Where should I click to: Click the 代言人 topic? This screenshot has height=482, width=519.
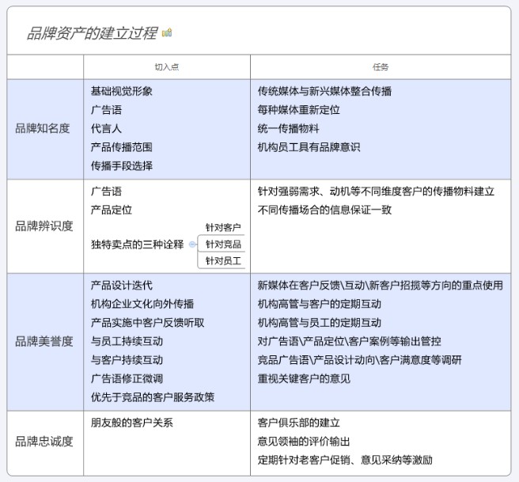point(106,128)
